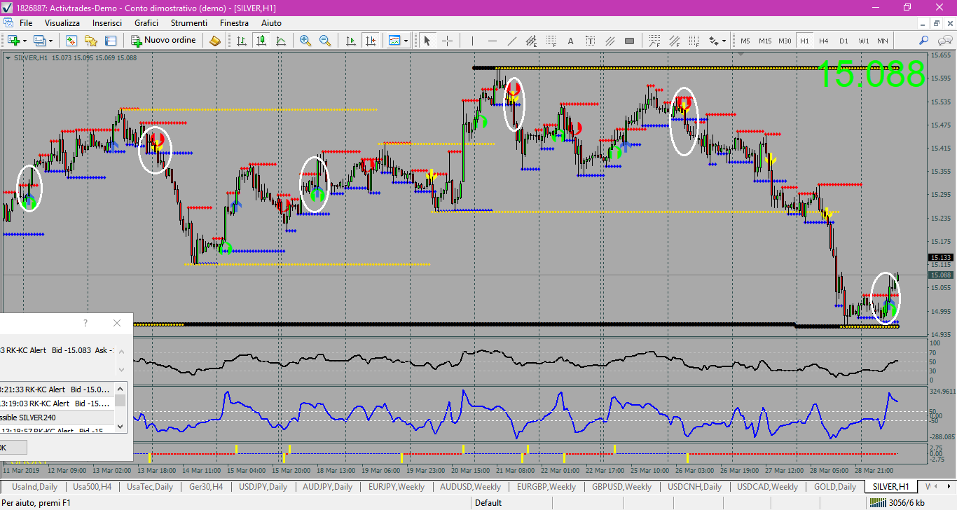Open the Grafici menu

pos(146,23)
